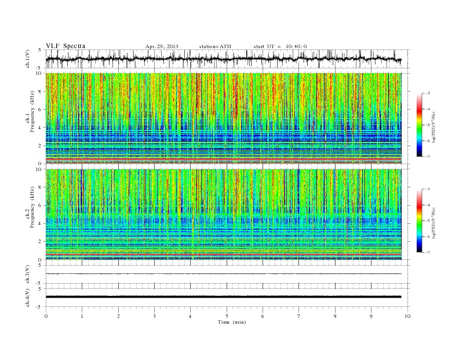Click tick label "3" on the Time axis

click(x=154, y=316)
